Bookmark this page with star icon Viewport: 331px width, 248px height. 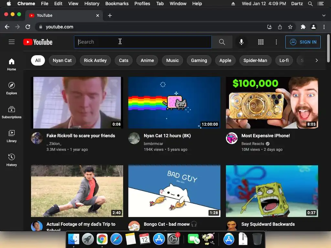pos(290,27)
